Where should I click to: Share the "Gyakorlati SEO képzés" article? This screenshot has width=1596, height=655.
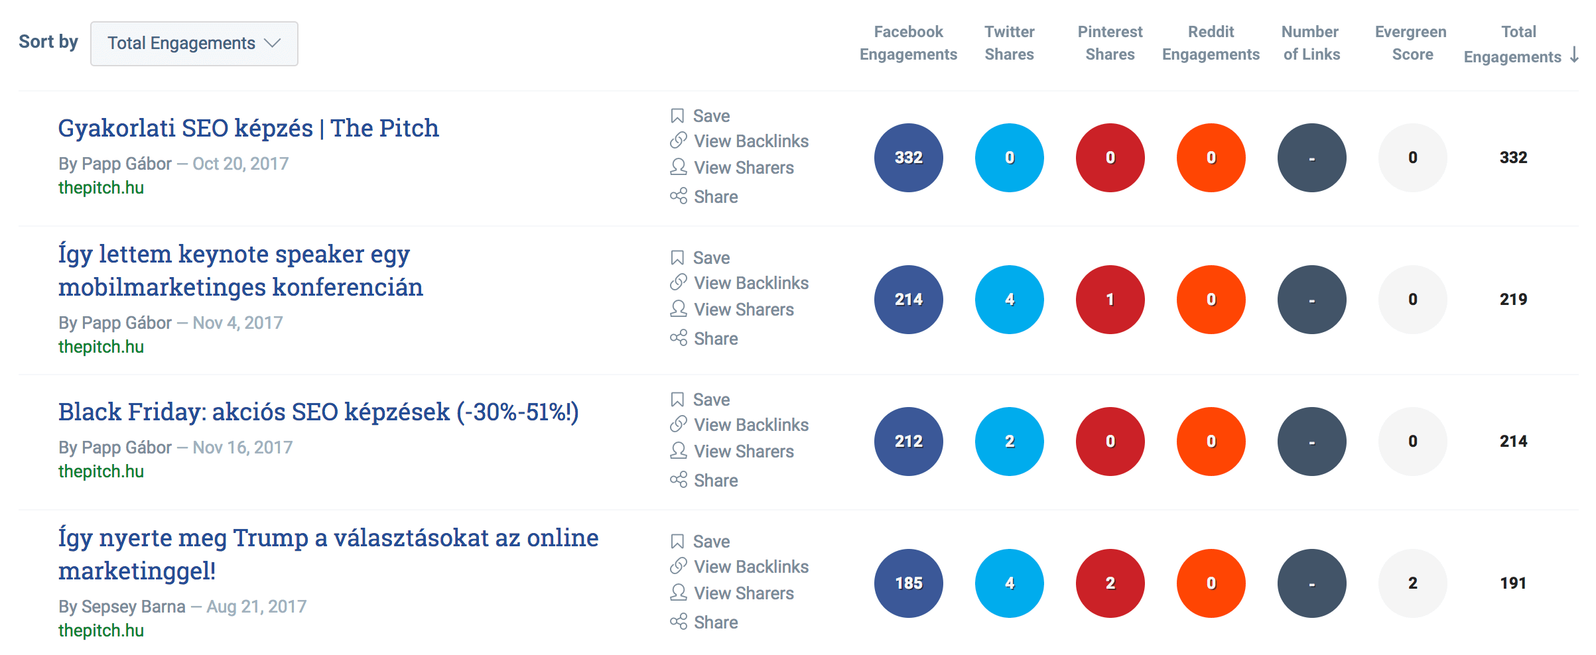pos(714,196)
